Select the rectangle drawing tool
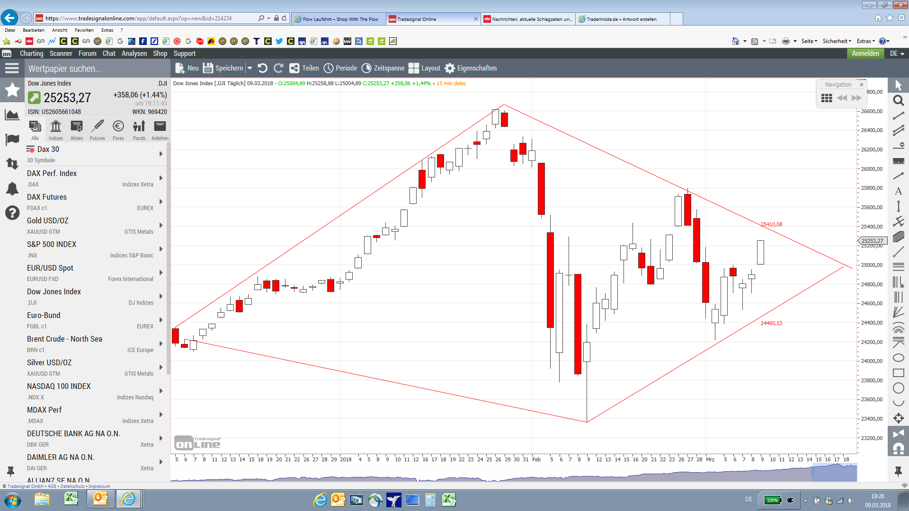The height and width of the screenshot is (511, 909). point(898,373)
